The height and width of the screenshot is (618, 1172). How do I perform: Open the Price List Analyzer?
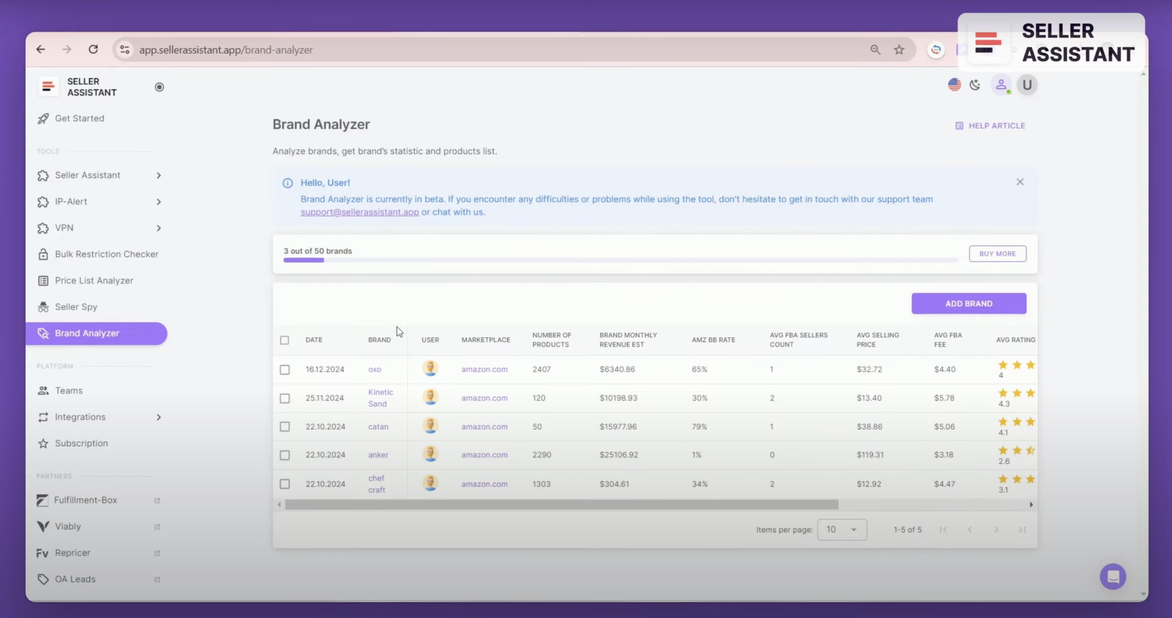94,280
